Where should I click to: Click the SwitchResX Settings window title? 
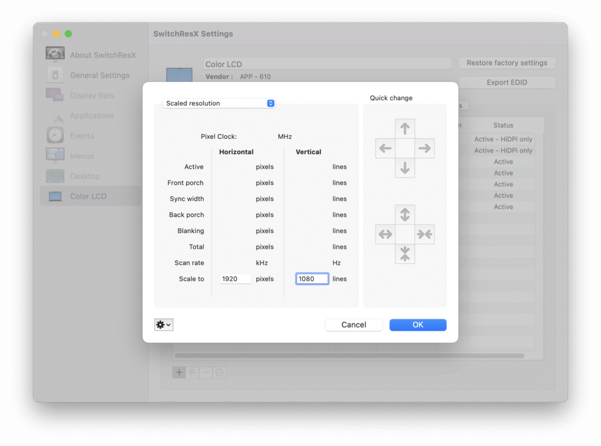tap(193, 33)
